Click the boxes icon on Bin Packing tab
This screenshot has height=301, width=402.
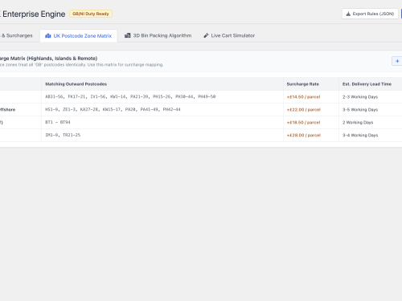(x=128, y=35)
